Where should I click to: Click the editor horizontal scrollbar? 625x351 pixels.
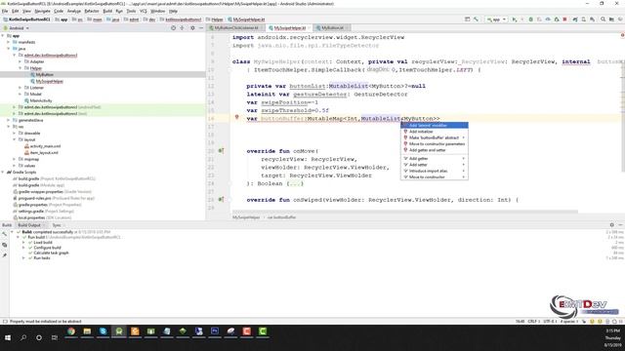(x=405, y=212)
